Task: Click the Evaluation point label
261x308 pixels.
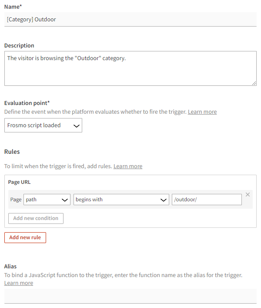Action: click(x=27, y=103)
